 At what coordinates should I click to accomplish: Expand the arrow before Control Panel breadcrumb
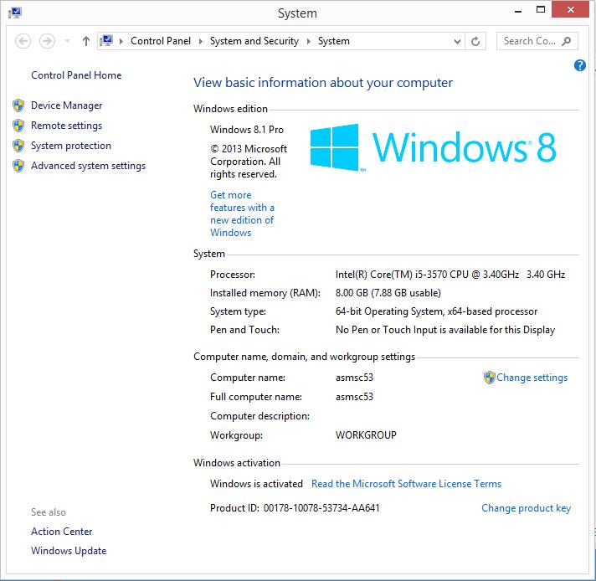click(x=121, y=41)
